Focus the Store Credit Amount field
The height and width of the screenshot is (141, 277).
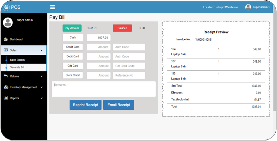99,75
